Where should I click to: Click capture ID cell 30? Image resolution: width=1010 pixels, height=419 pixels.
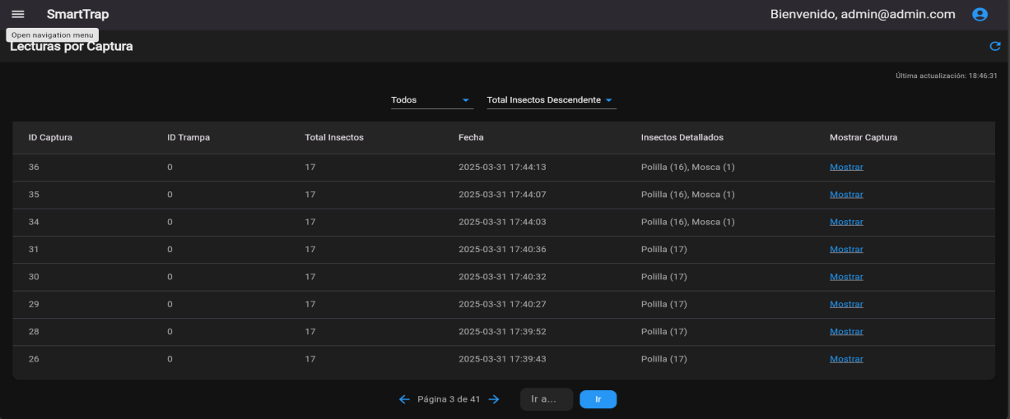[x=34, y=277]
